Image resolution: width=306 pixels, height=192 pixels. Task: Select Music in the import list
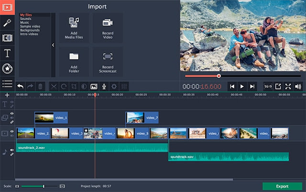(24, 23)
